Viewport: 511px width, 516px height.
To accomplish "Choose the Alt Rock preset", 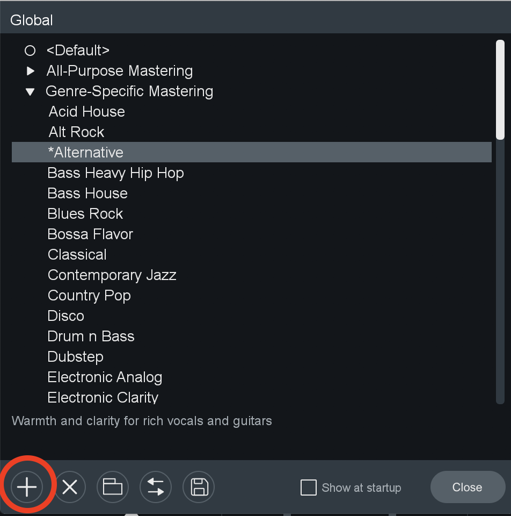I will pos(76,132).
